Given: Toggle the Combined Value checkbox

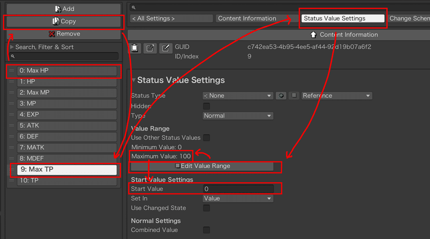Looking at the screenshot, I should [206, 230].
